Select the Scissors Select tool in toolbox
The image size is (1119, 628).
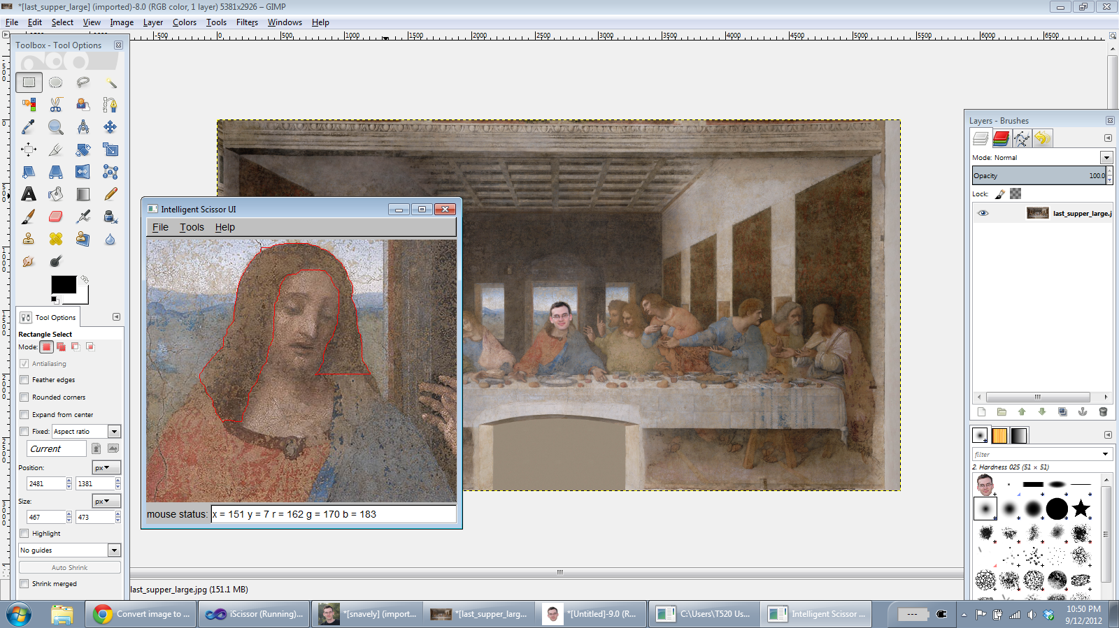click(x=56, y=105)
